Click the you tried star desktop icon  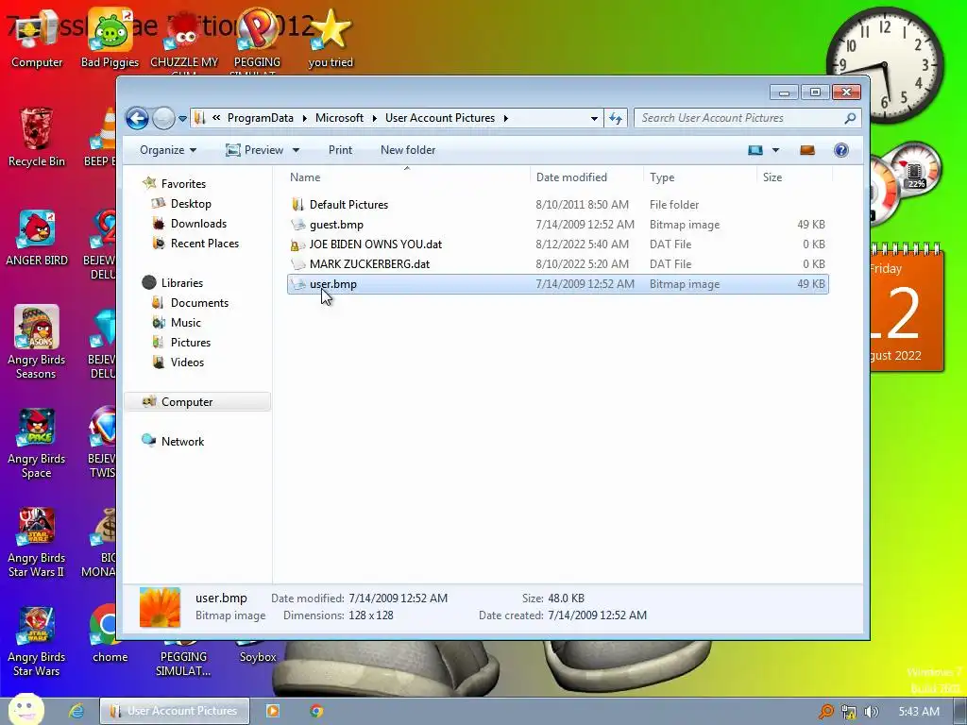[331, 40]
